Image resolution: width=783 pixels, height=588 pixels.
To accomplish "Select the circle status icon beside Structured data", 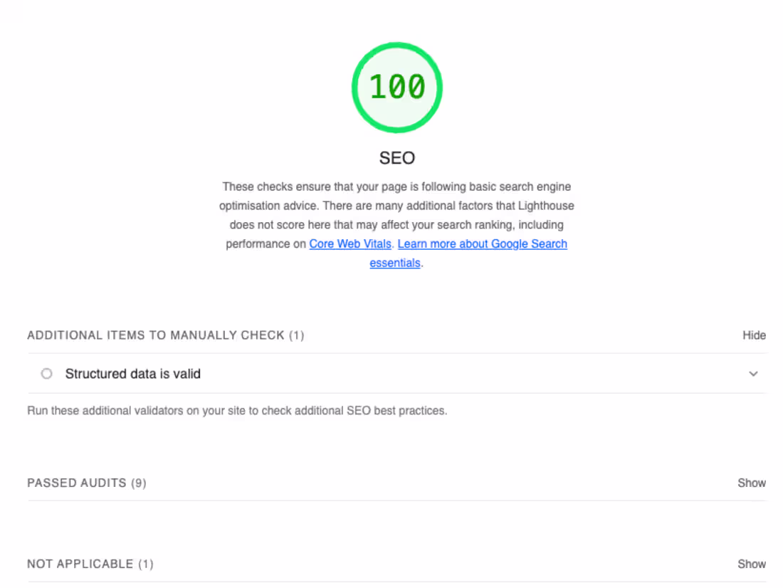I will (x=46, y=373).
